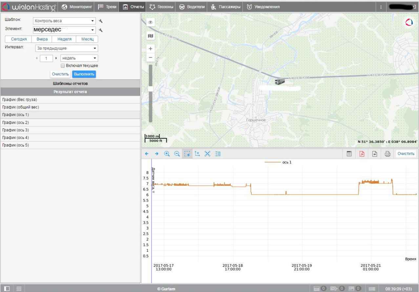
Task: Expand the недель units dropdown
Action: (x=79, y=58)
